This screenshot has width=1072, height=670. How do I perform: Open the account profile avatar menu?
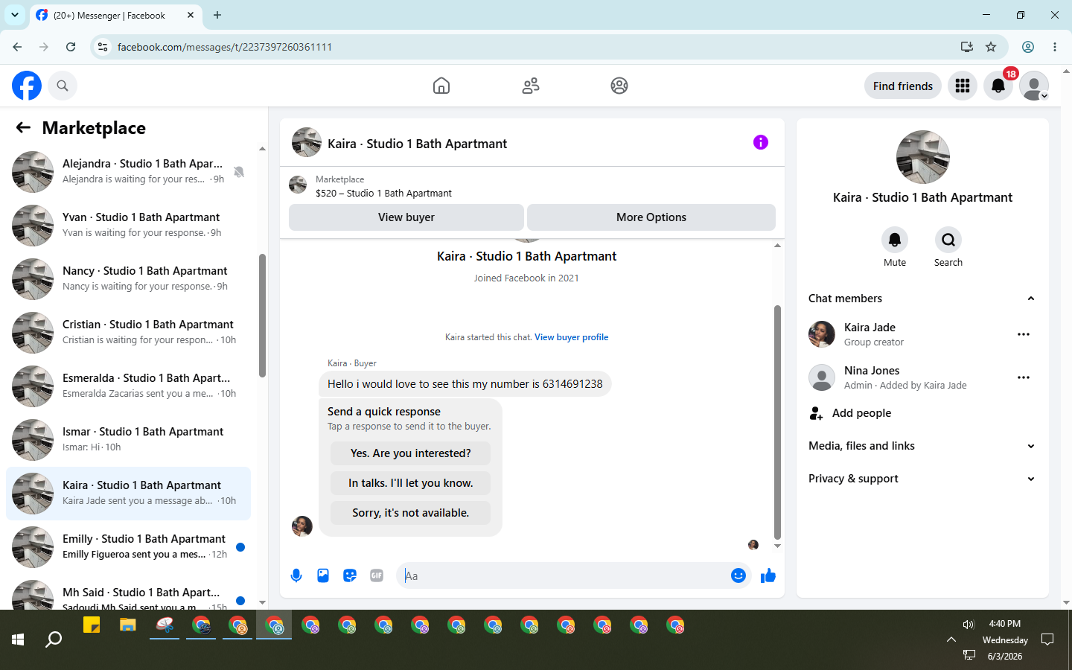click(x=1034, y=86)
